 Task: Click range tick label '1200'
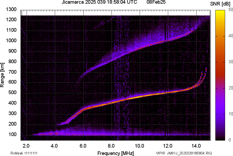pos(11,20)
